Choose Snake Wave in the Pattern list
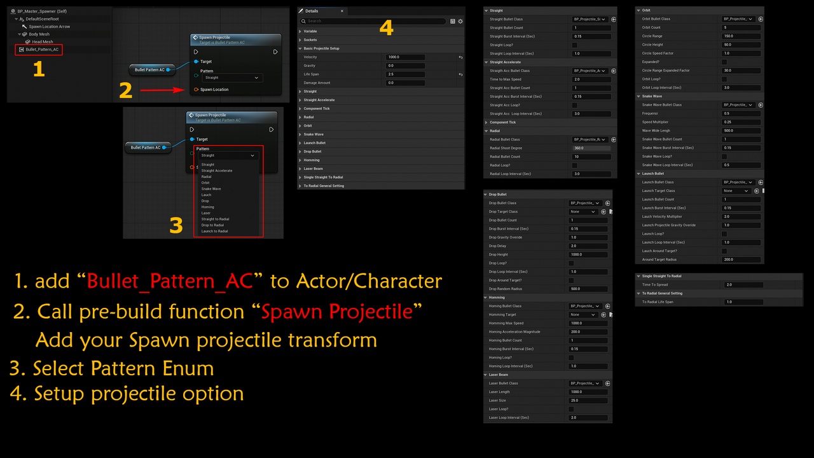The image size is (814, 458). tap(211, 189)
